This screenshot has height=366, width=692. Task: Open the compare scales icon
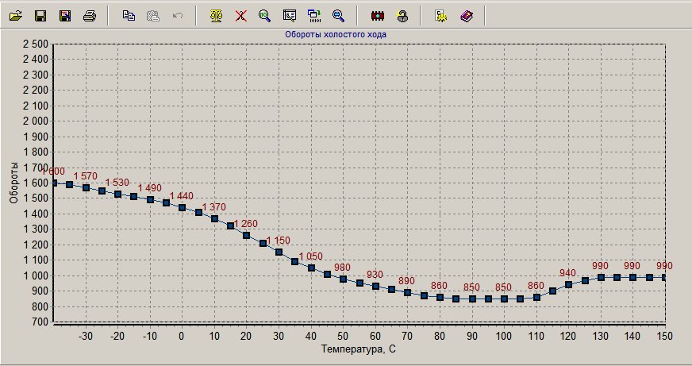(x=215, y=15)
